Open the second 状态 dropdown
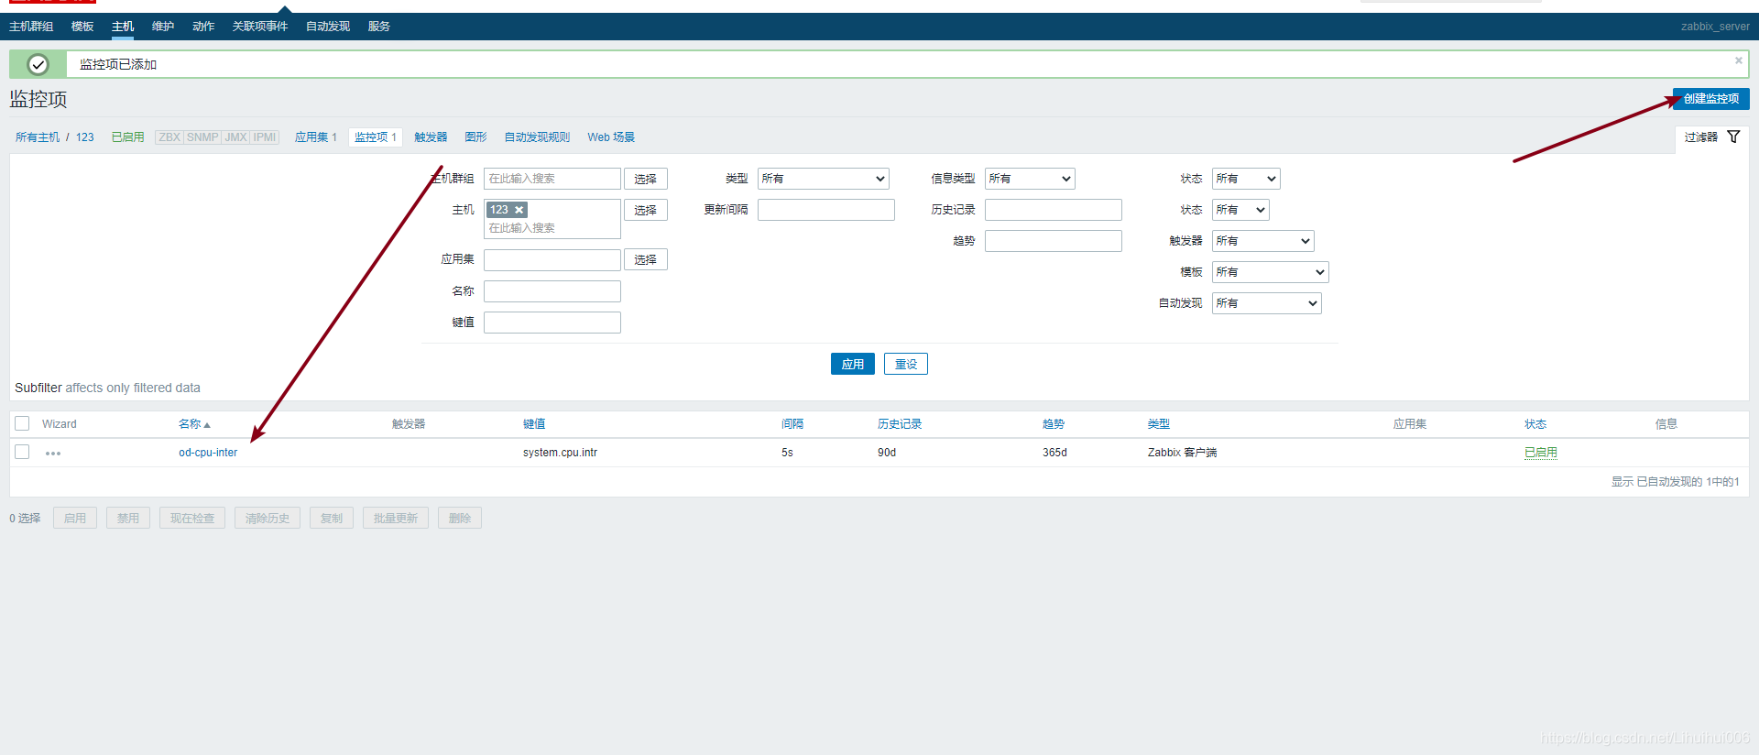The image size is (1759, 755). click(x=1240, y=210)
